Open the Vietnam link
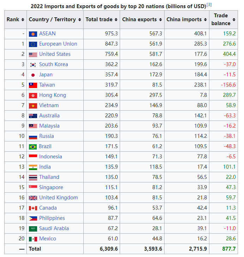Viewport: 244px width, 257px height. click(49, 105)
